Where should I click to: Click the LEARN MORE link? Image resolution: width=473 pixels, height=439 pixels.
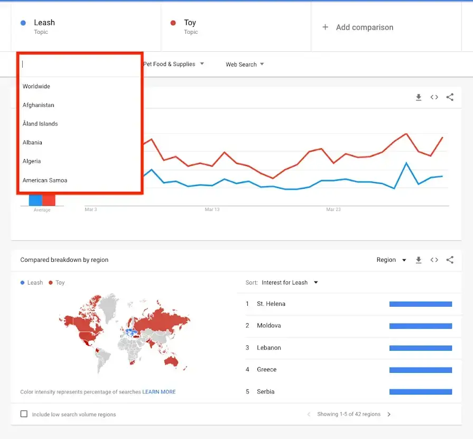pos(159,391)
